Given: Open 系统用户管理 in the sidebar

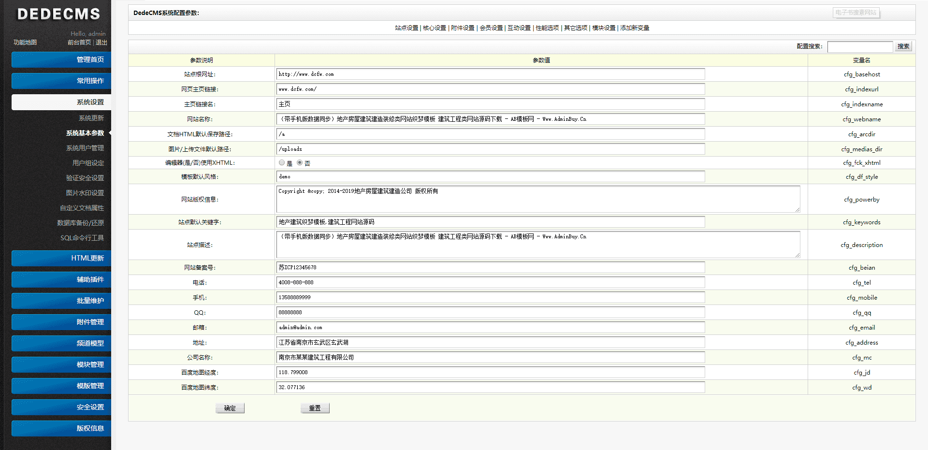Looking at the screenshot, I should tap(85, 148).
